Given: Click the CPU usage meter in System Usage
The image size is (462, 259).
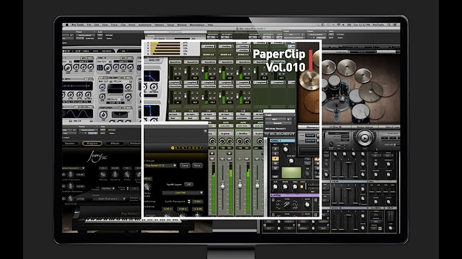Looking at the screenshot, I should click(x=178, y=38).
